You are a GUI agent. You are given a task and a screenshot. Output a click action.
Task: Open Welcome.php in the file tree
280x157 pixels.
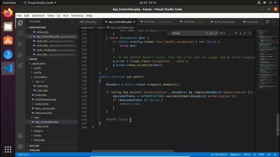[44, 113]
